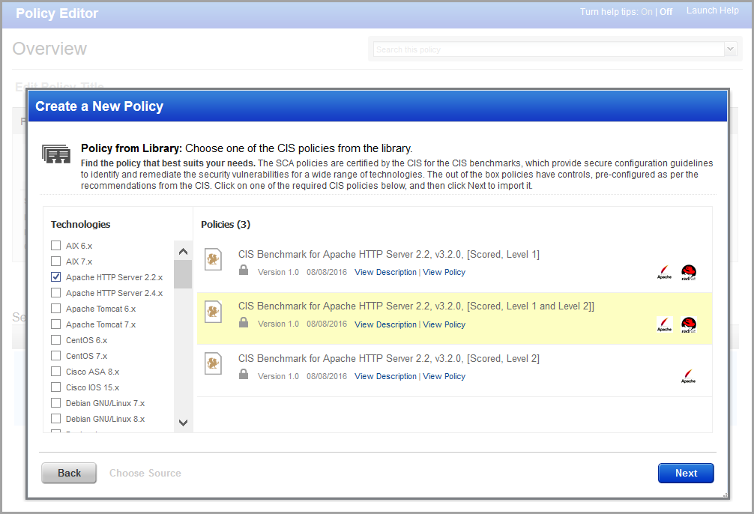Click the Cisco ASA 8.x label

tap(92, 372)
